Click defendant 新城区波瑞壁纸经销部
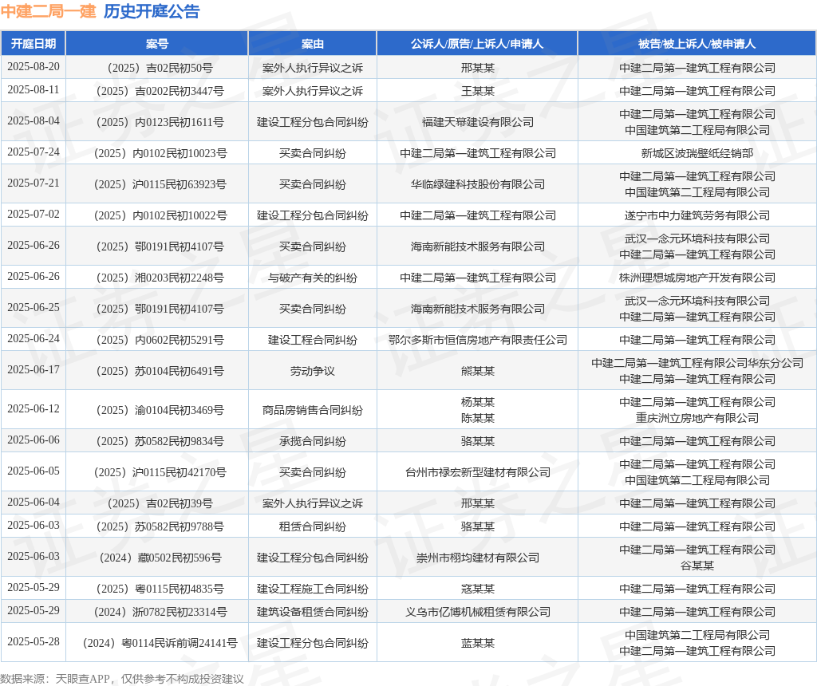817x686 pixels. click(697, 154)
